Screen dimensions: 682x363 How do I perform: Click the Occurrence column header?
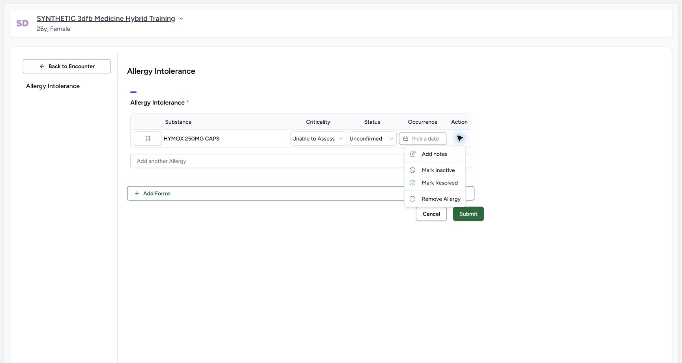coord(423,122)
